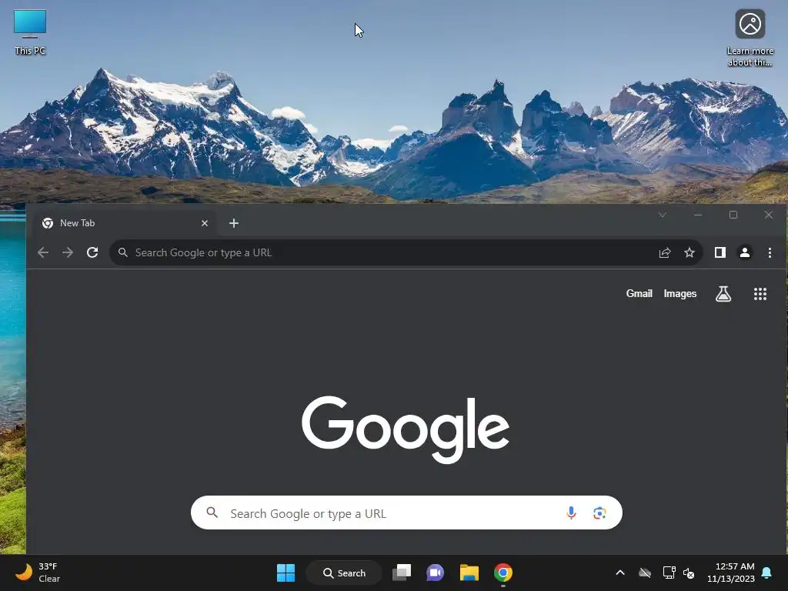788x591 pixels.
Task: Open Chrome profile avatar menu
Action: click(745, 252)
